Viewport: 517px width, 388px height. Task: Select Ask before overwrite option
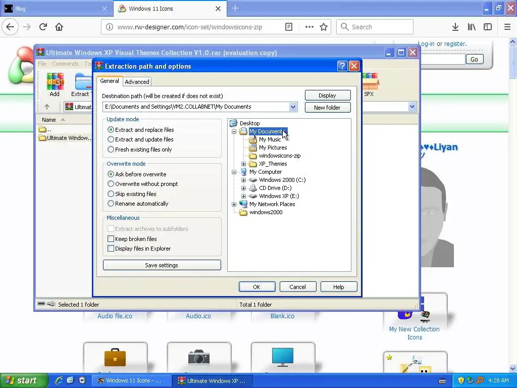click(x=111, y=174)
